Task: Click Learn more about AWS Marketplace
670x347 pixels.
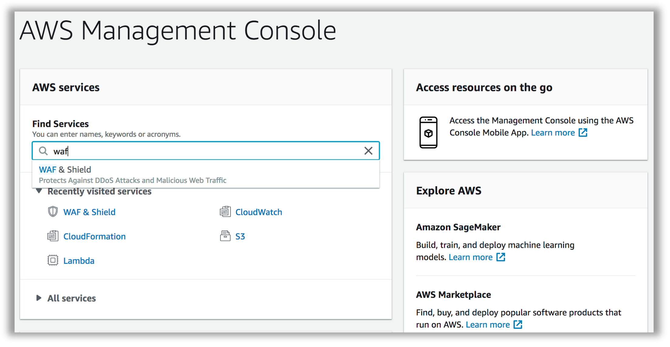Action: (x=488, y=325)
